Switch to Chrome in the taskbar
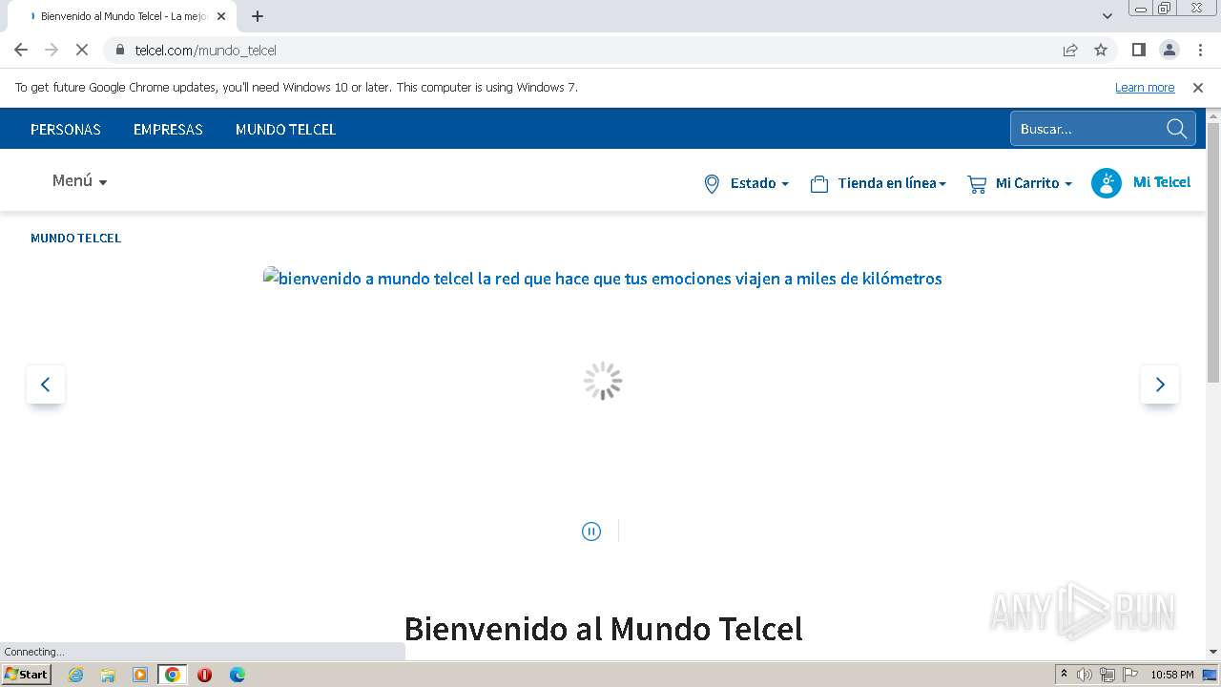This screenshot has width=1221, height=687. pyautogui.click(x=173, y=675)
